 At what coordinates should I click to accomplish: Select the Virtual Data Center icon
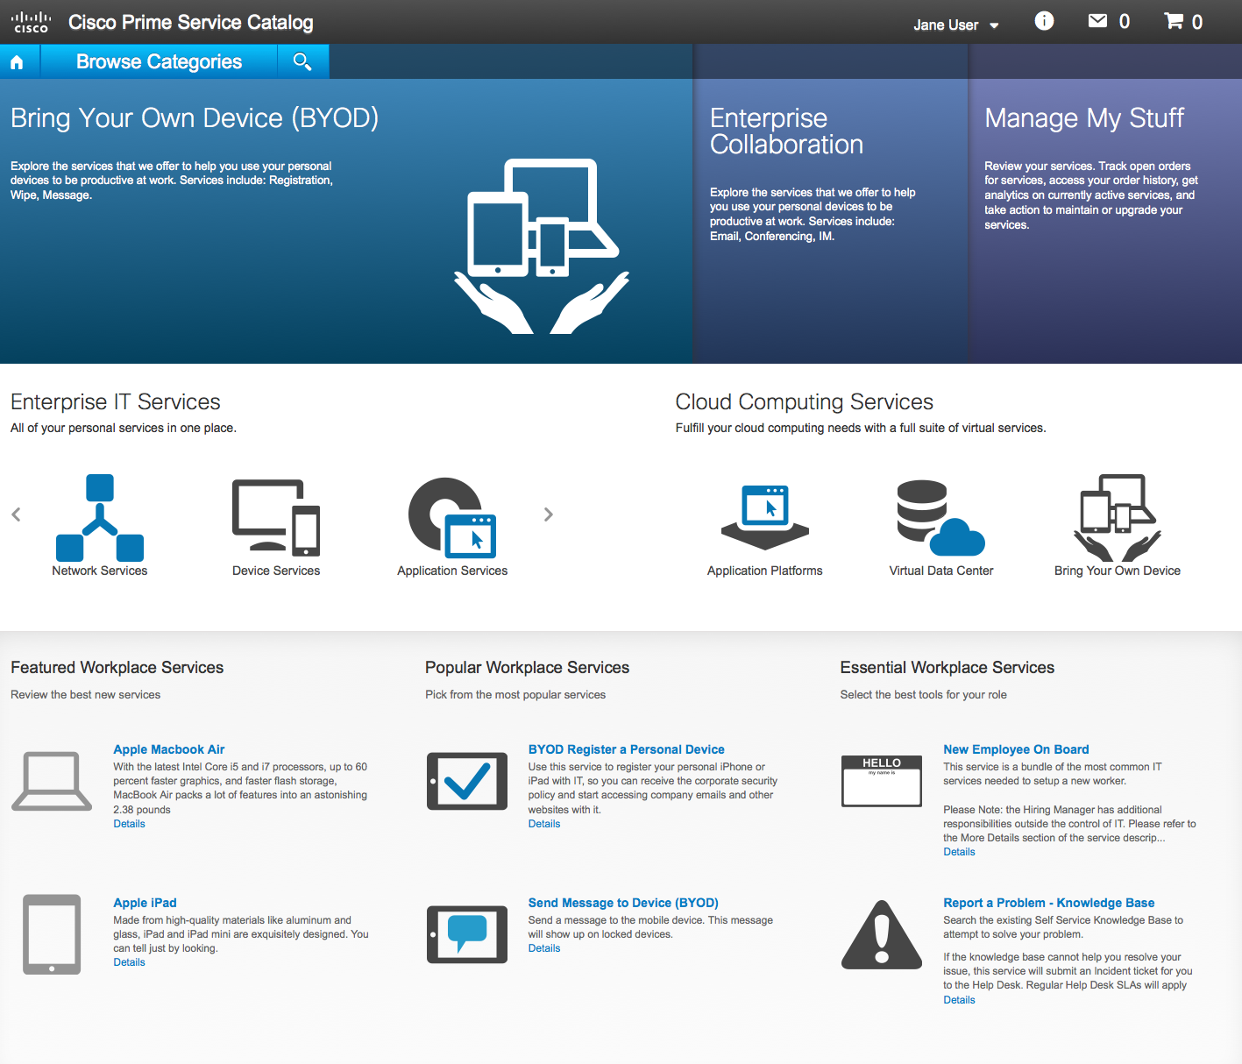941,517
